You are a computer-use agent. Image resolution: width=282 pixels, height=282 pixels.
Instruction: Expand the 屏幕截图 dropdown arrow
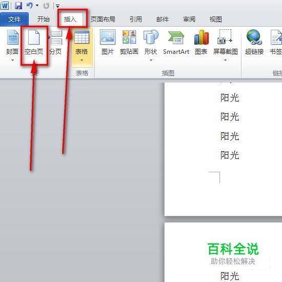click(226, 61)
